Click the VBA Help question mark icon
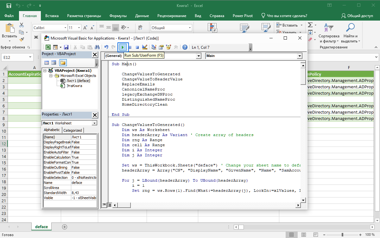 click(x=185, y=47)
